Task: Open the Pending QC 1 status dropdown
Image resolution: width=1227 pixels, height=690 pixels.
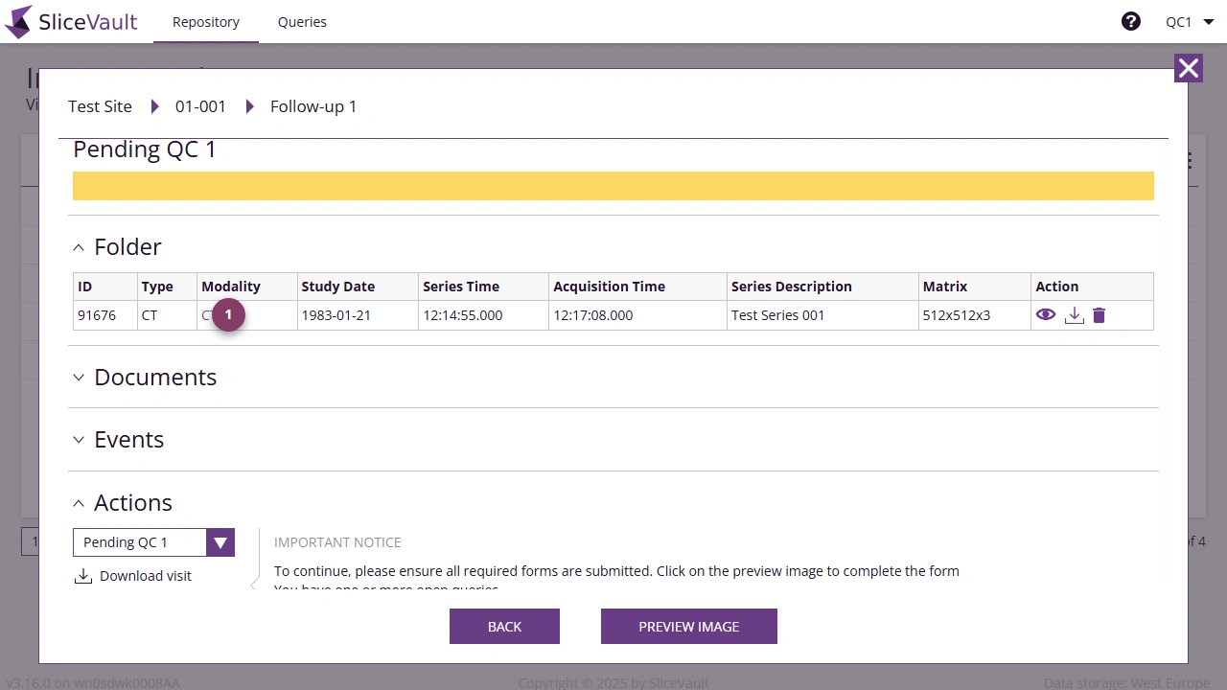Action: pyautogui.click(x=220, y=541)
